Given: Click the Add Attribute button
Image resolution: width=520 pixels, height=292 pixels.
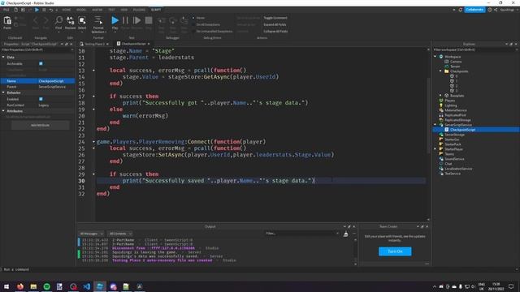Looking at the screenshot, I should 40,125.
